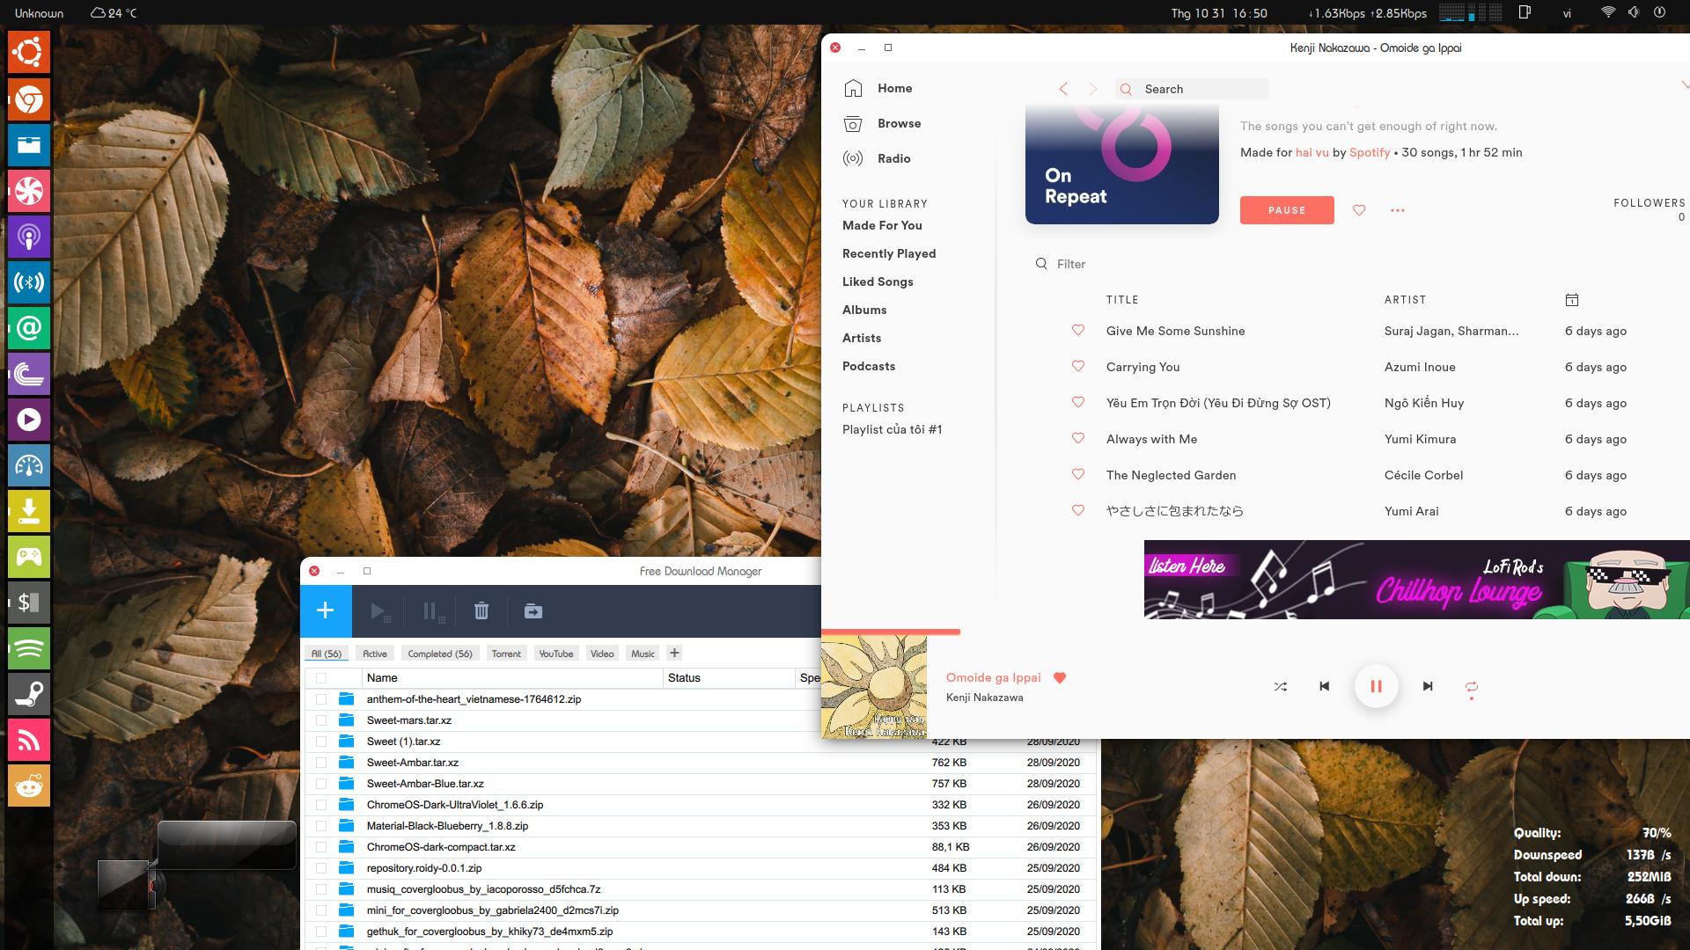
Task: Unlike Give Me Some Sunshine
Action: coord(1078,330)
